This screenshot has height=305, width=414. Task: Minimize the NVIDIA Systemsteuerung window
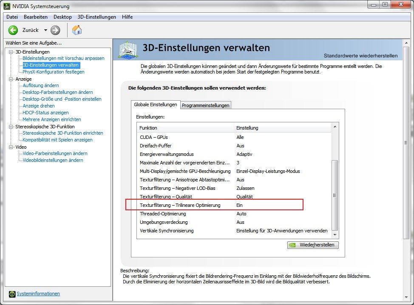tap(374, 5)
